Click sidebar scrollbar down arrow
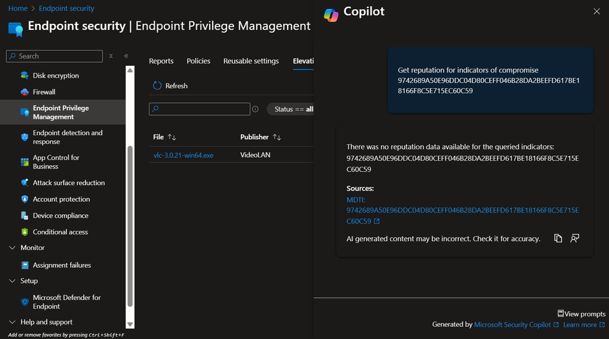609x339 pixels. (x=130, y=324)
